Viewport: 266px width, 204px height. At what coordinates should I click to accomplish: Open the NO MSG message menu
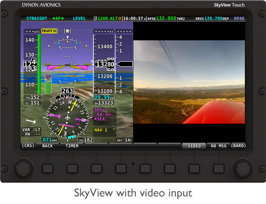point(218,145)
